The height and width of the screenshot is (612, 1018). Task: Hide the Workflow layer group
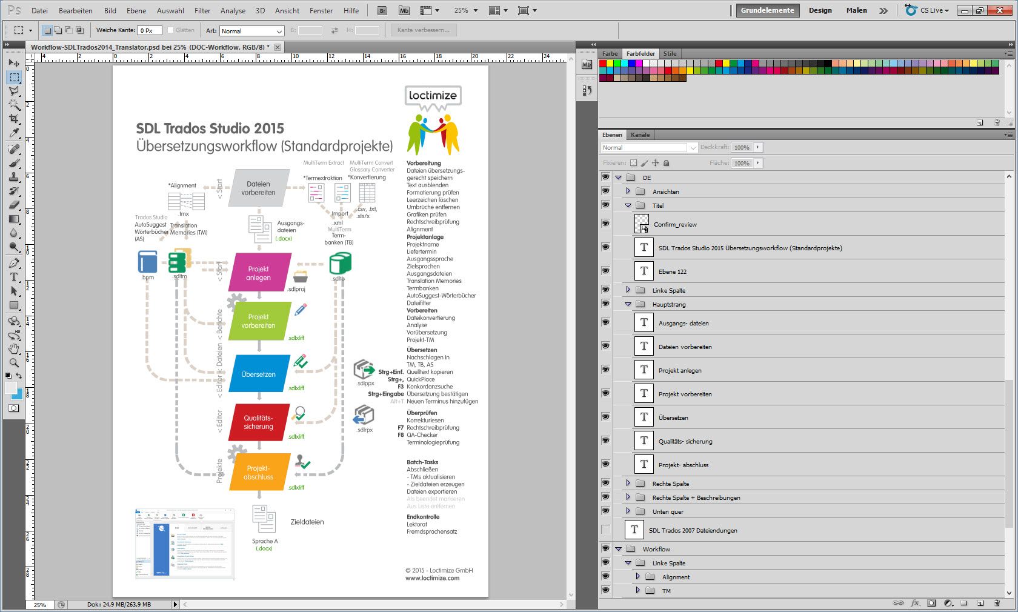click(605, 548)
